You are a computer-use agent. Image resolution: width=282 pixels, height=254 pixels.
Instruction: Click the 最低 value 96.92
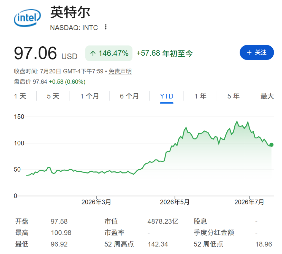tap(59, 244)
